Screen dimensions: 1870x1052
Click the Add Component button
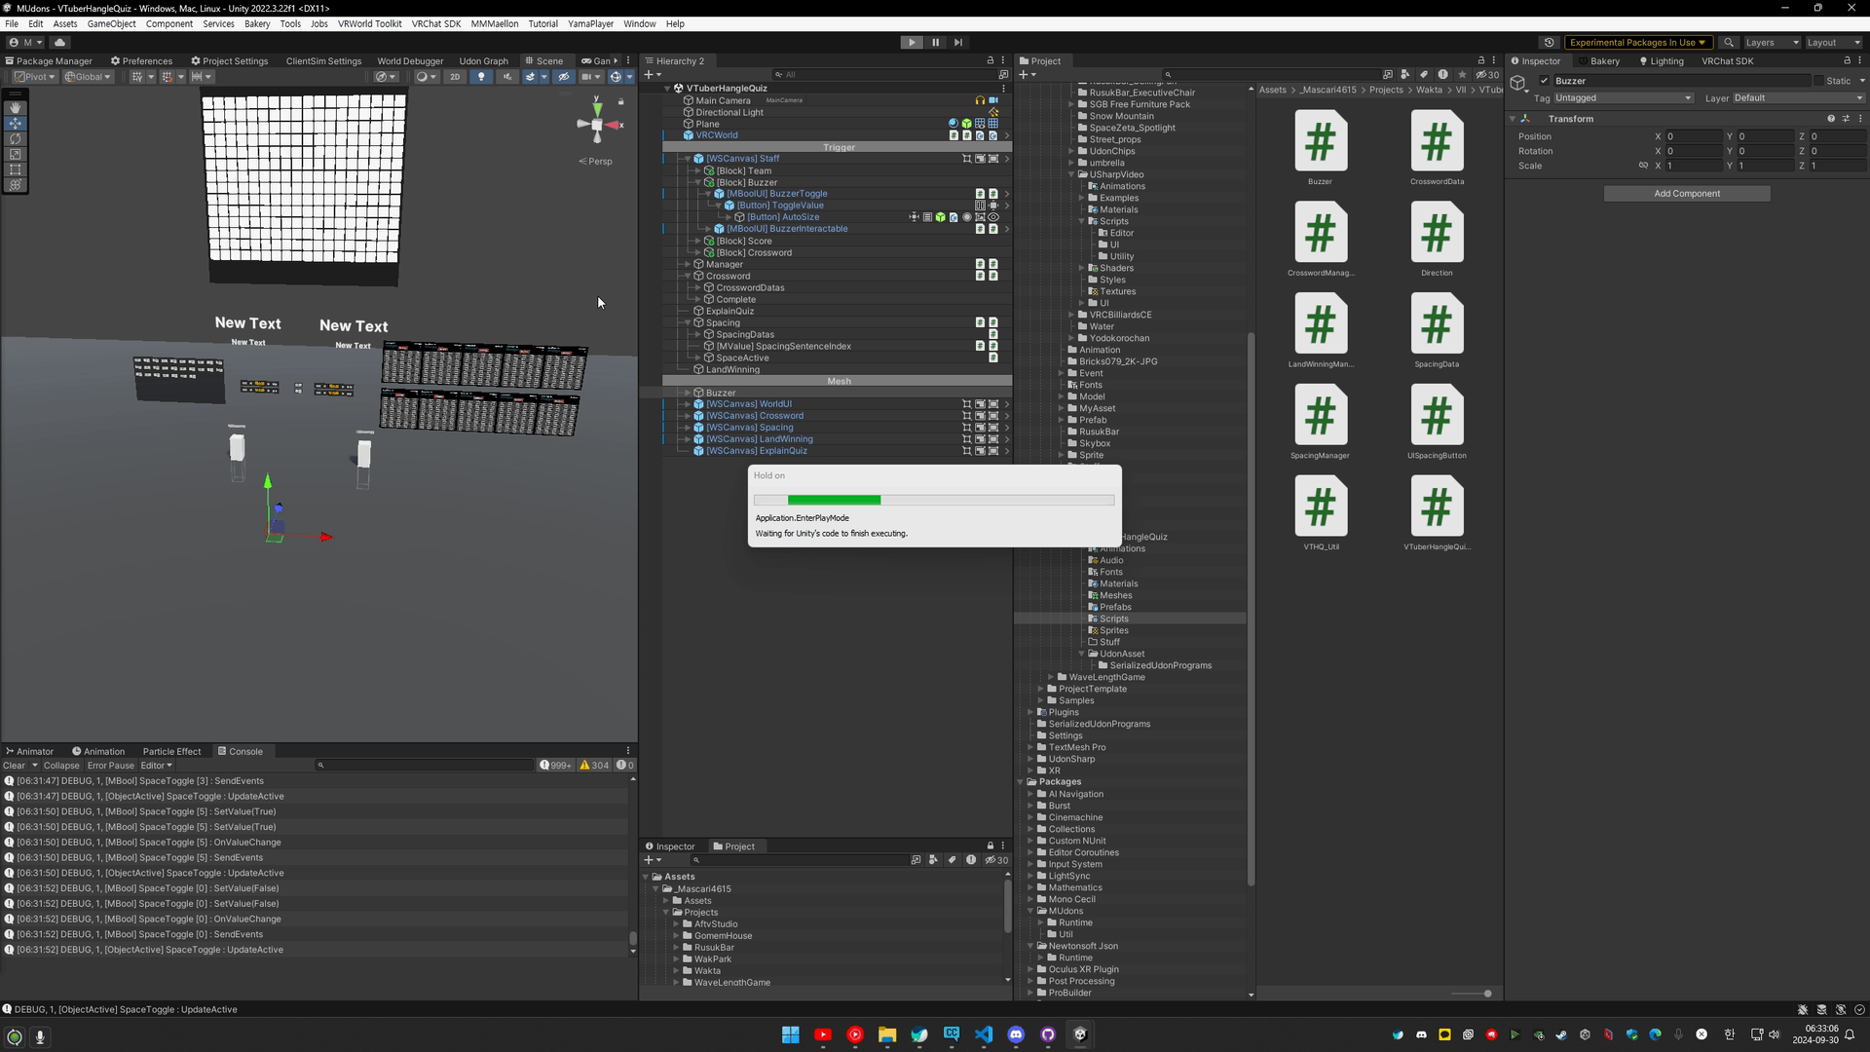coord(1686,194)
